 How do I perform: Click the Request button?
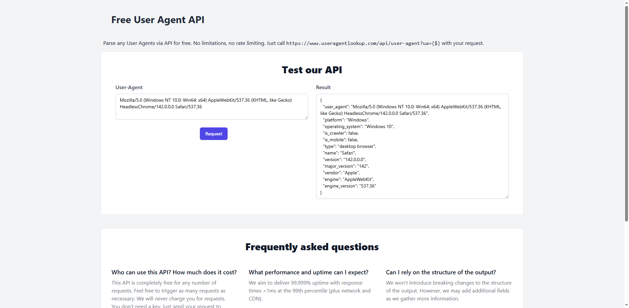213,134
